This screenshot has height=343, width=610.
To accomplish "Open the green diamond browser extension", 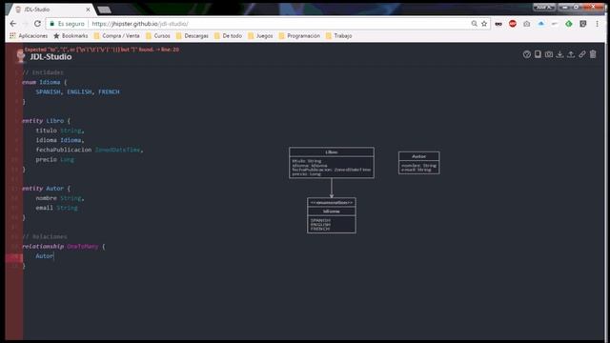I will (569, 24).
